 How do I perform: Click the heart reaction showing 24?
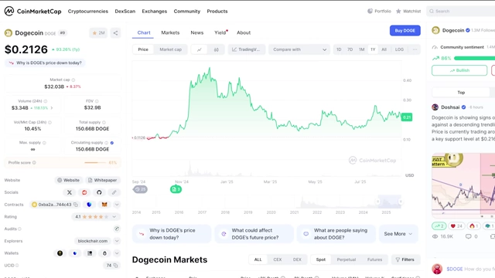point(456,226)
